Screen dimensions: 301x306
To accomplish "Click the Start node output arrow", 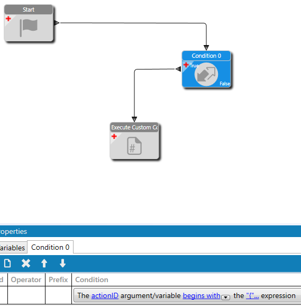I will tap(57, 23).
